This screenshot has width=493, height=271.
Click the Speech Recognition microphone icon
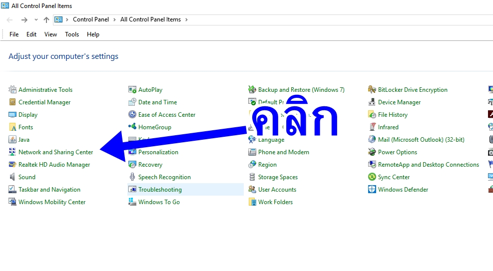point(132,177)
